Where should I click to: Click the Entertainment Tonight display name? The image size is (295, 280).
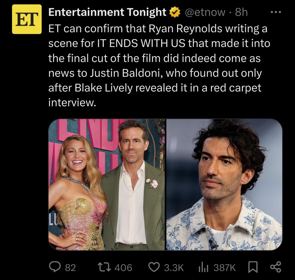(x=107, y=12)
